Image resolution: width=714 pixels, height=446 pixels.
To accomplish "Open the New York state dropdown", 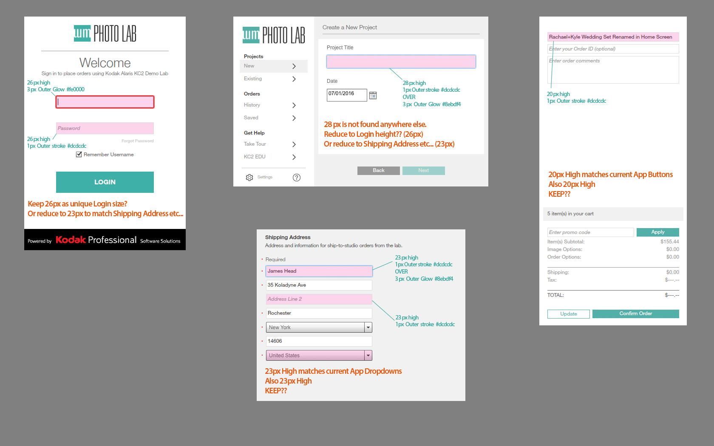I will [368, 327].
